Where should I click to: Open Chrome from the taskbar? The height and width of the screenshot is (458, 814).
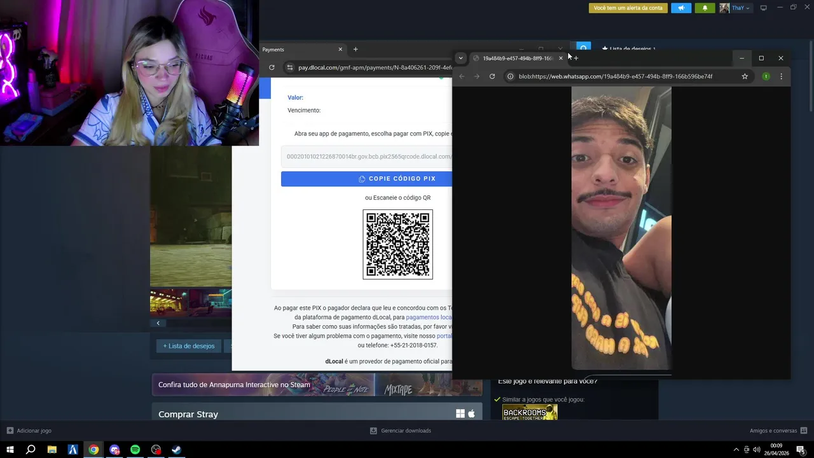point(93,450)
